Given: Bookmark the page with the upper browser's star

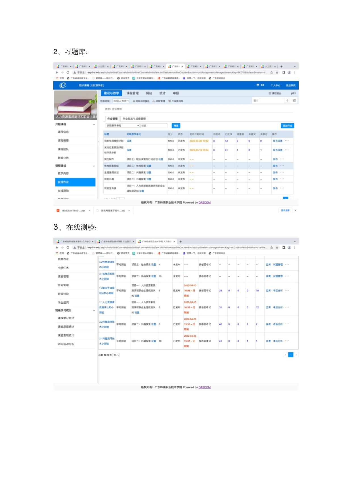Looking at the screenshot, I should (277, 73).
